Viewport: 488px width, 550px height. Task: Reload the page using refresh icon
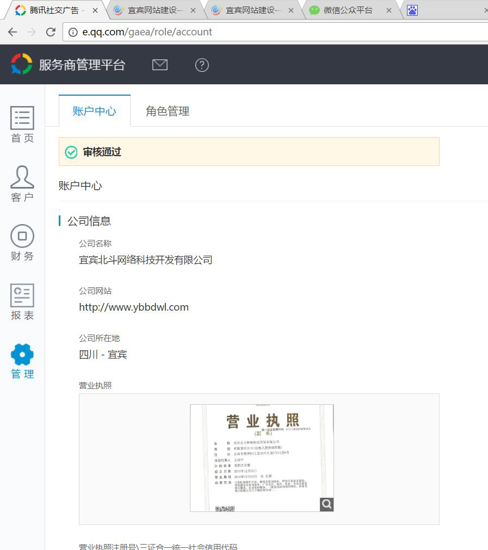point(51,32)
